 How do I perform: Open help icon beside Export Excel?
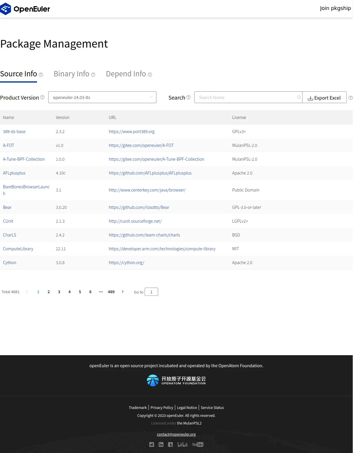click(x=350, y=98)
